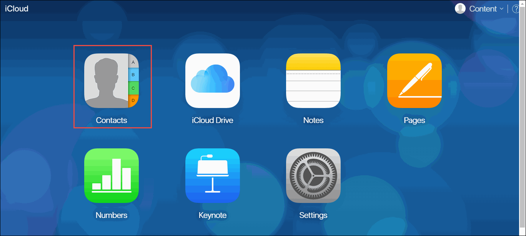The height and width of the screenshot is (236, 526).
Task: Click the account avatar icon
Action: (x=460, y=8)
